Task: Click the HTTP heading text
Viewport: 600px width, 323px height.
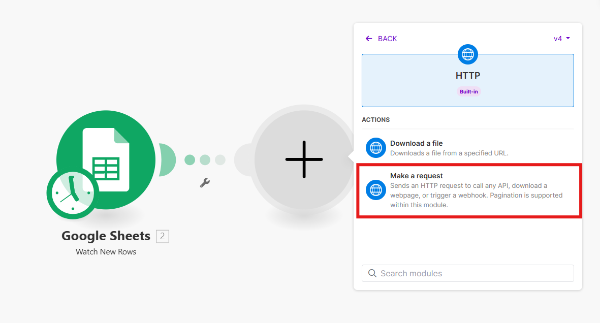Action: click(x=467, y=76)
